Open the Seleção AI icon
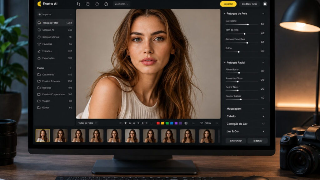 click(x=39, y=30)
